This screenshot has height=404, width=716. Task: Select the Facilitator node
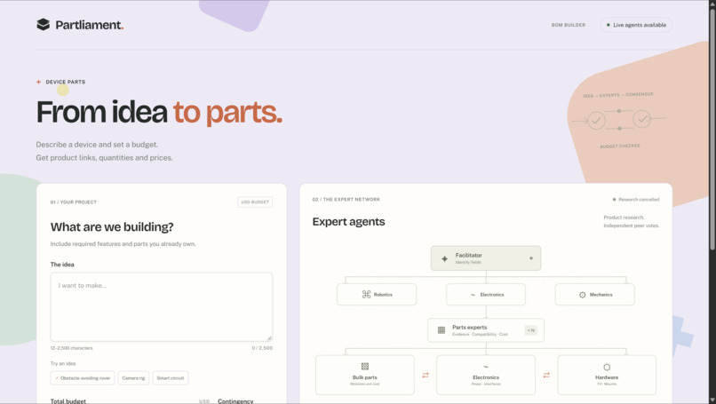tap(486, 258)
